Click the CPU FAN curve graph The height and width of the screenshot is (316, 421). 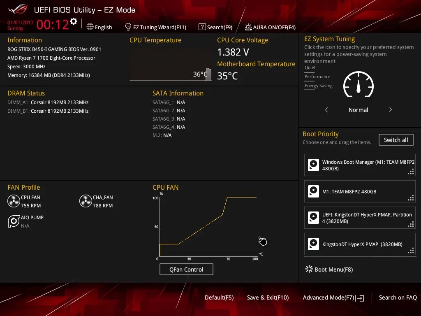tap(208, 227)
